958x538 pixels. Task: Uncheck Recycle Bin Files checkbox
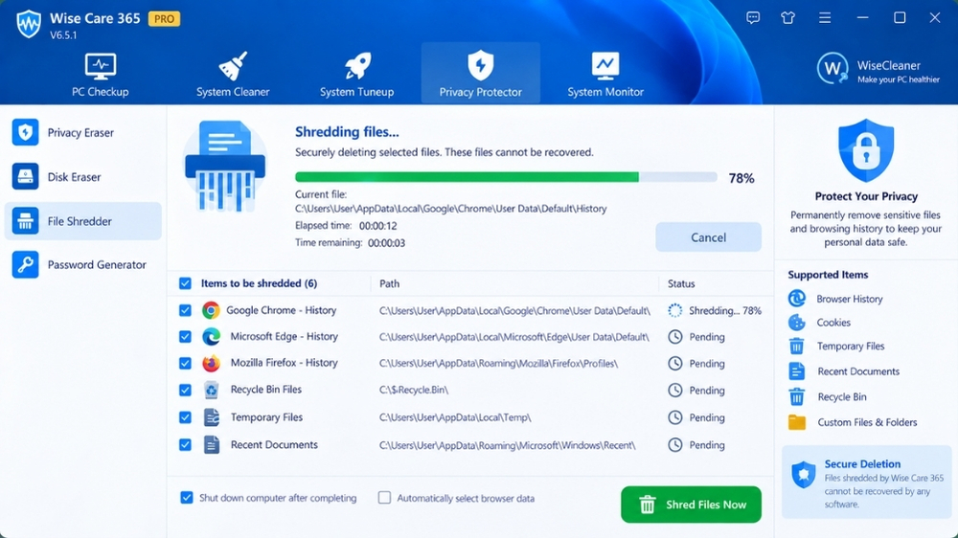click(x=185, y=390)
